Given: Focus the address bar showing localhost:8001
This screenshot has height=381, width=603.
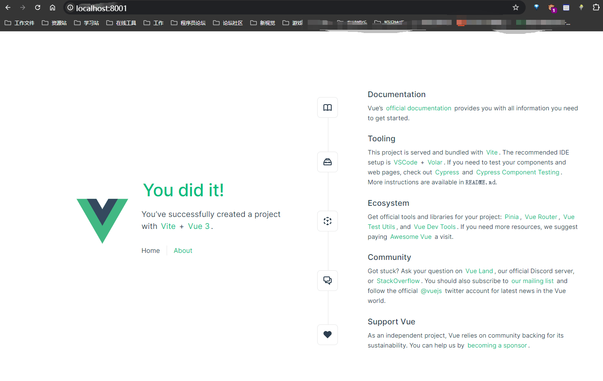Looking at the screenshot, I should click(290, 8).
